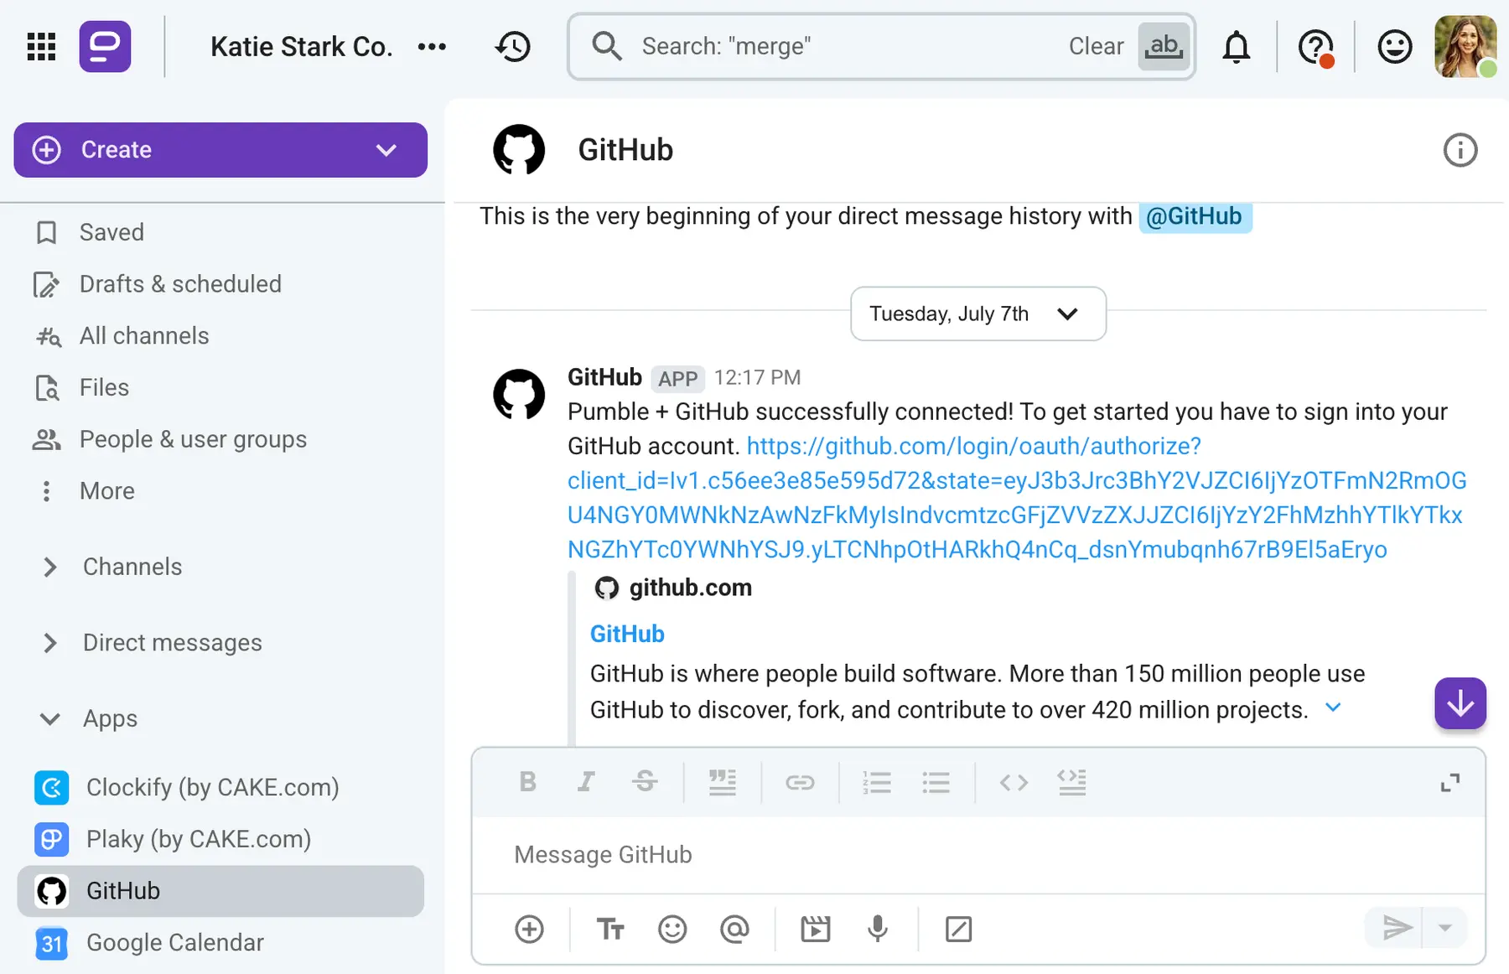Insert a numbered list
This screenshot has width=1509, height=974.
877,782
